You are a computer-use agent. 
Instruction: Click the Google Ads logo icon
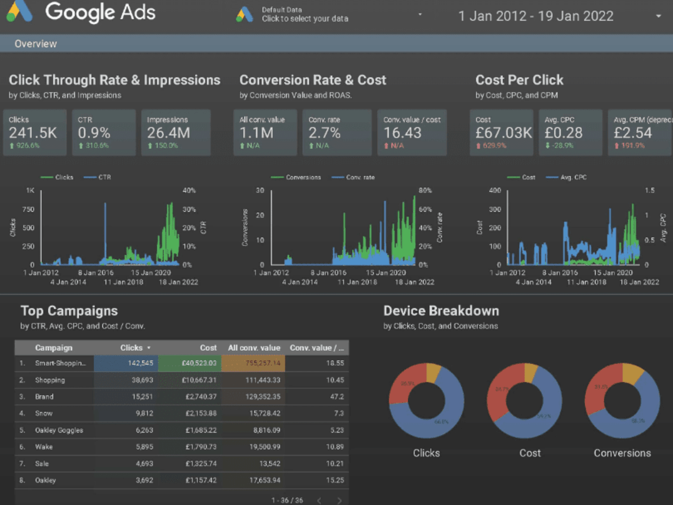19,11
